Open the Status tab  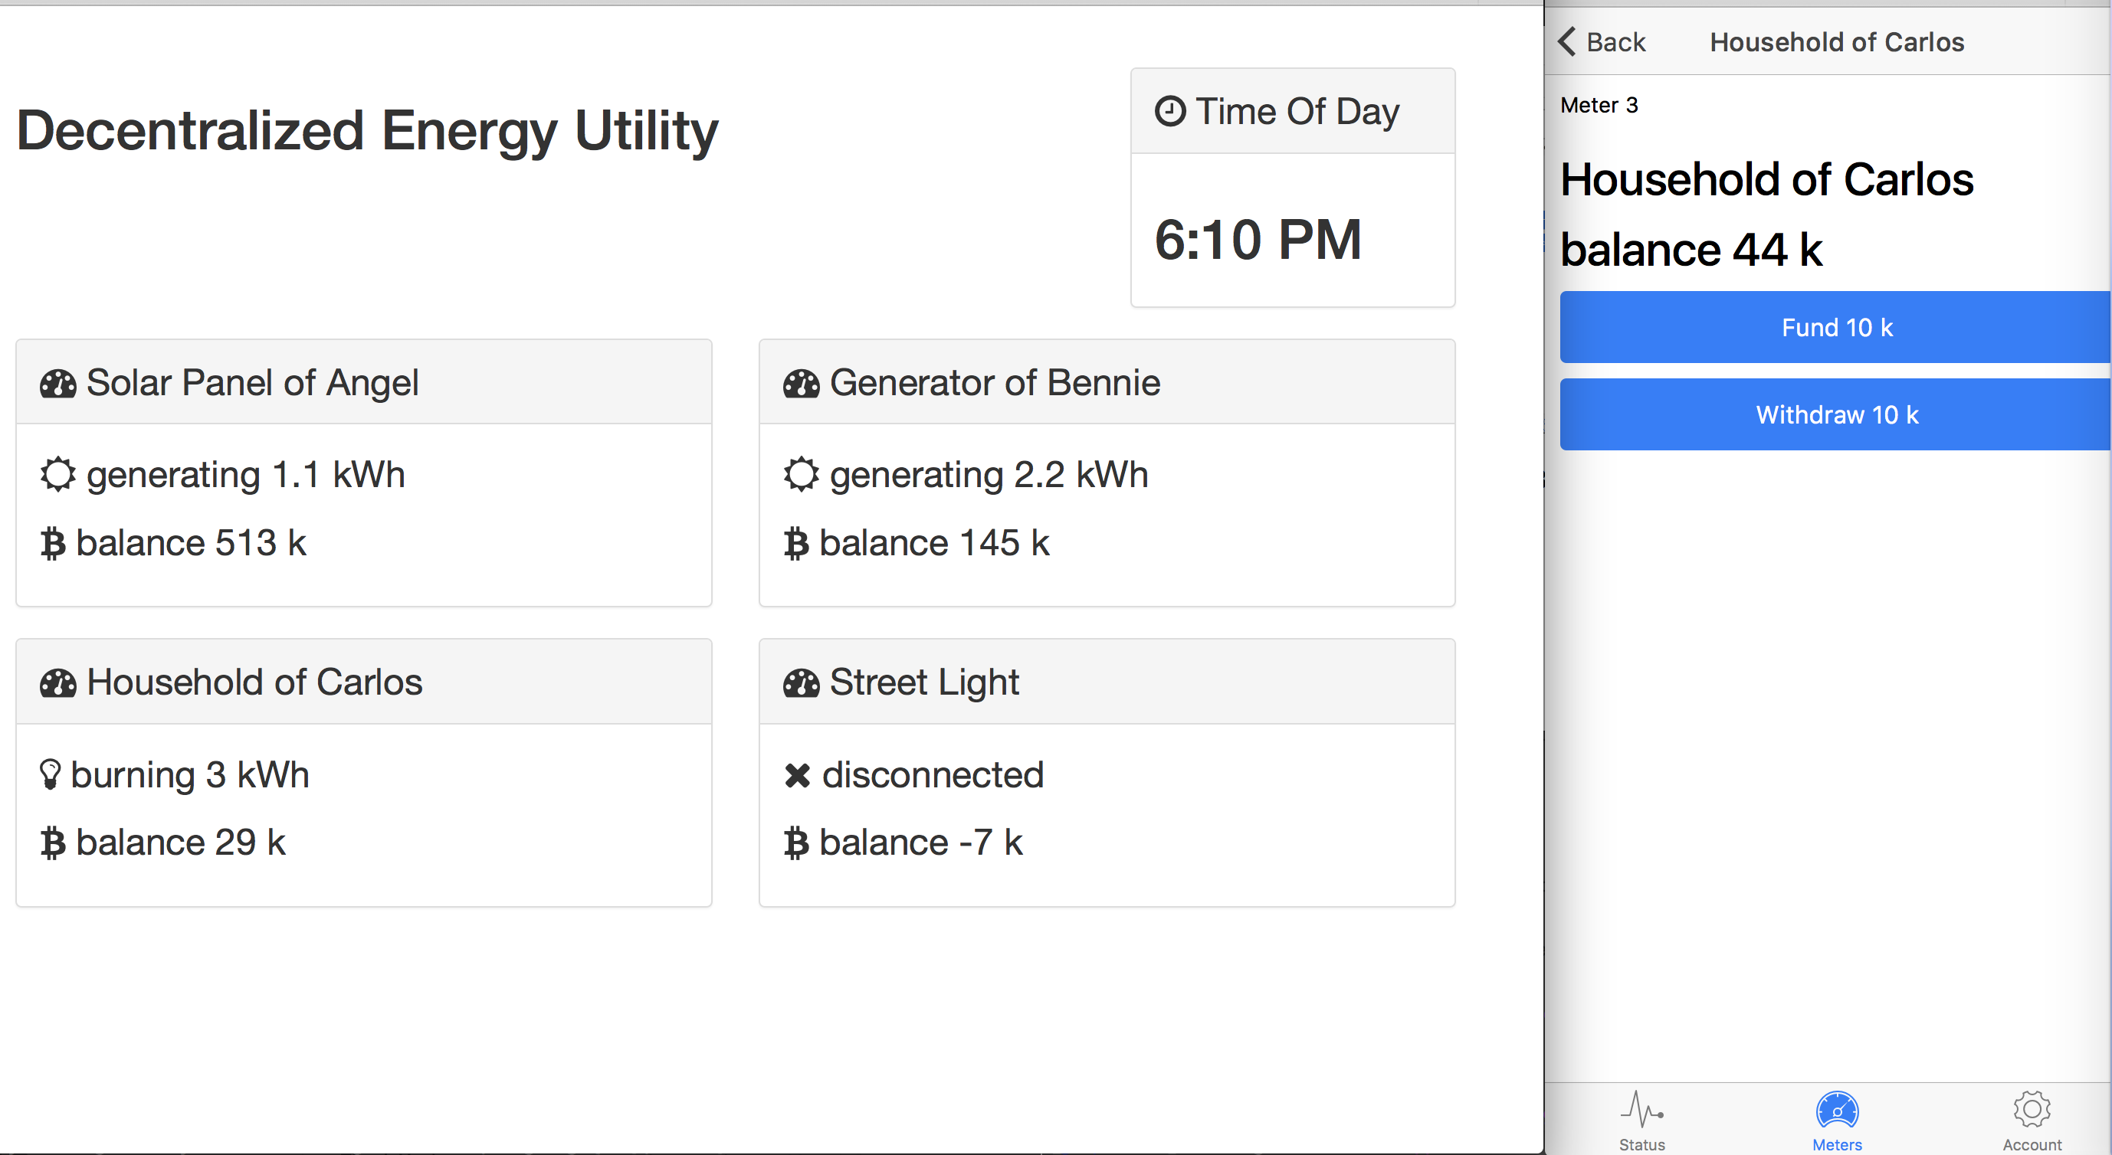pos(1641,1120)
